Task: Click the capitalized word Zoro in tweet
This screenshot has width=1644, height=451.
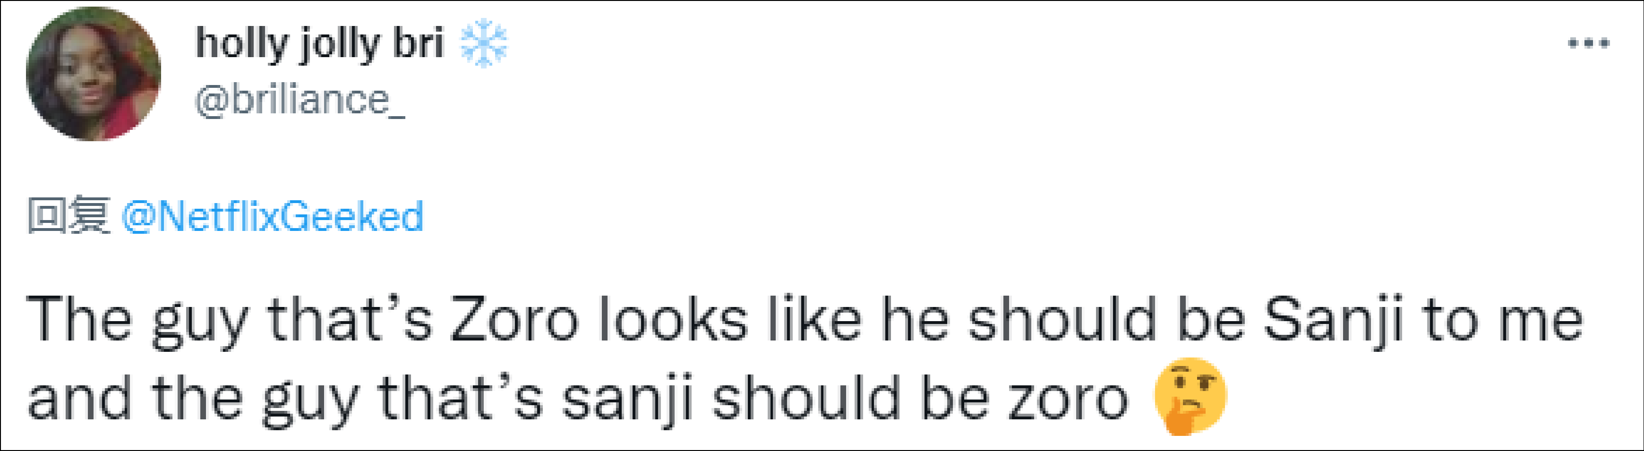Action: point(514,319)
